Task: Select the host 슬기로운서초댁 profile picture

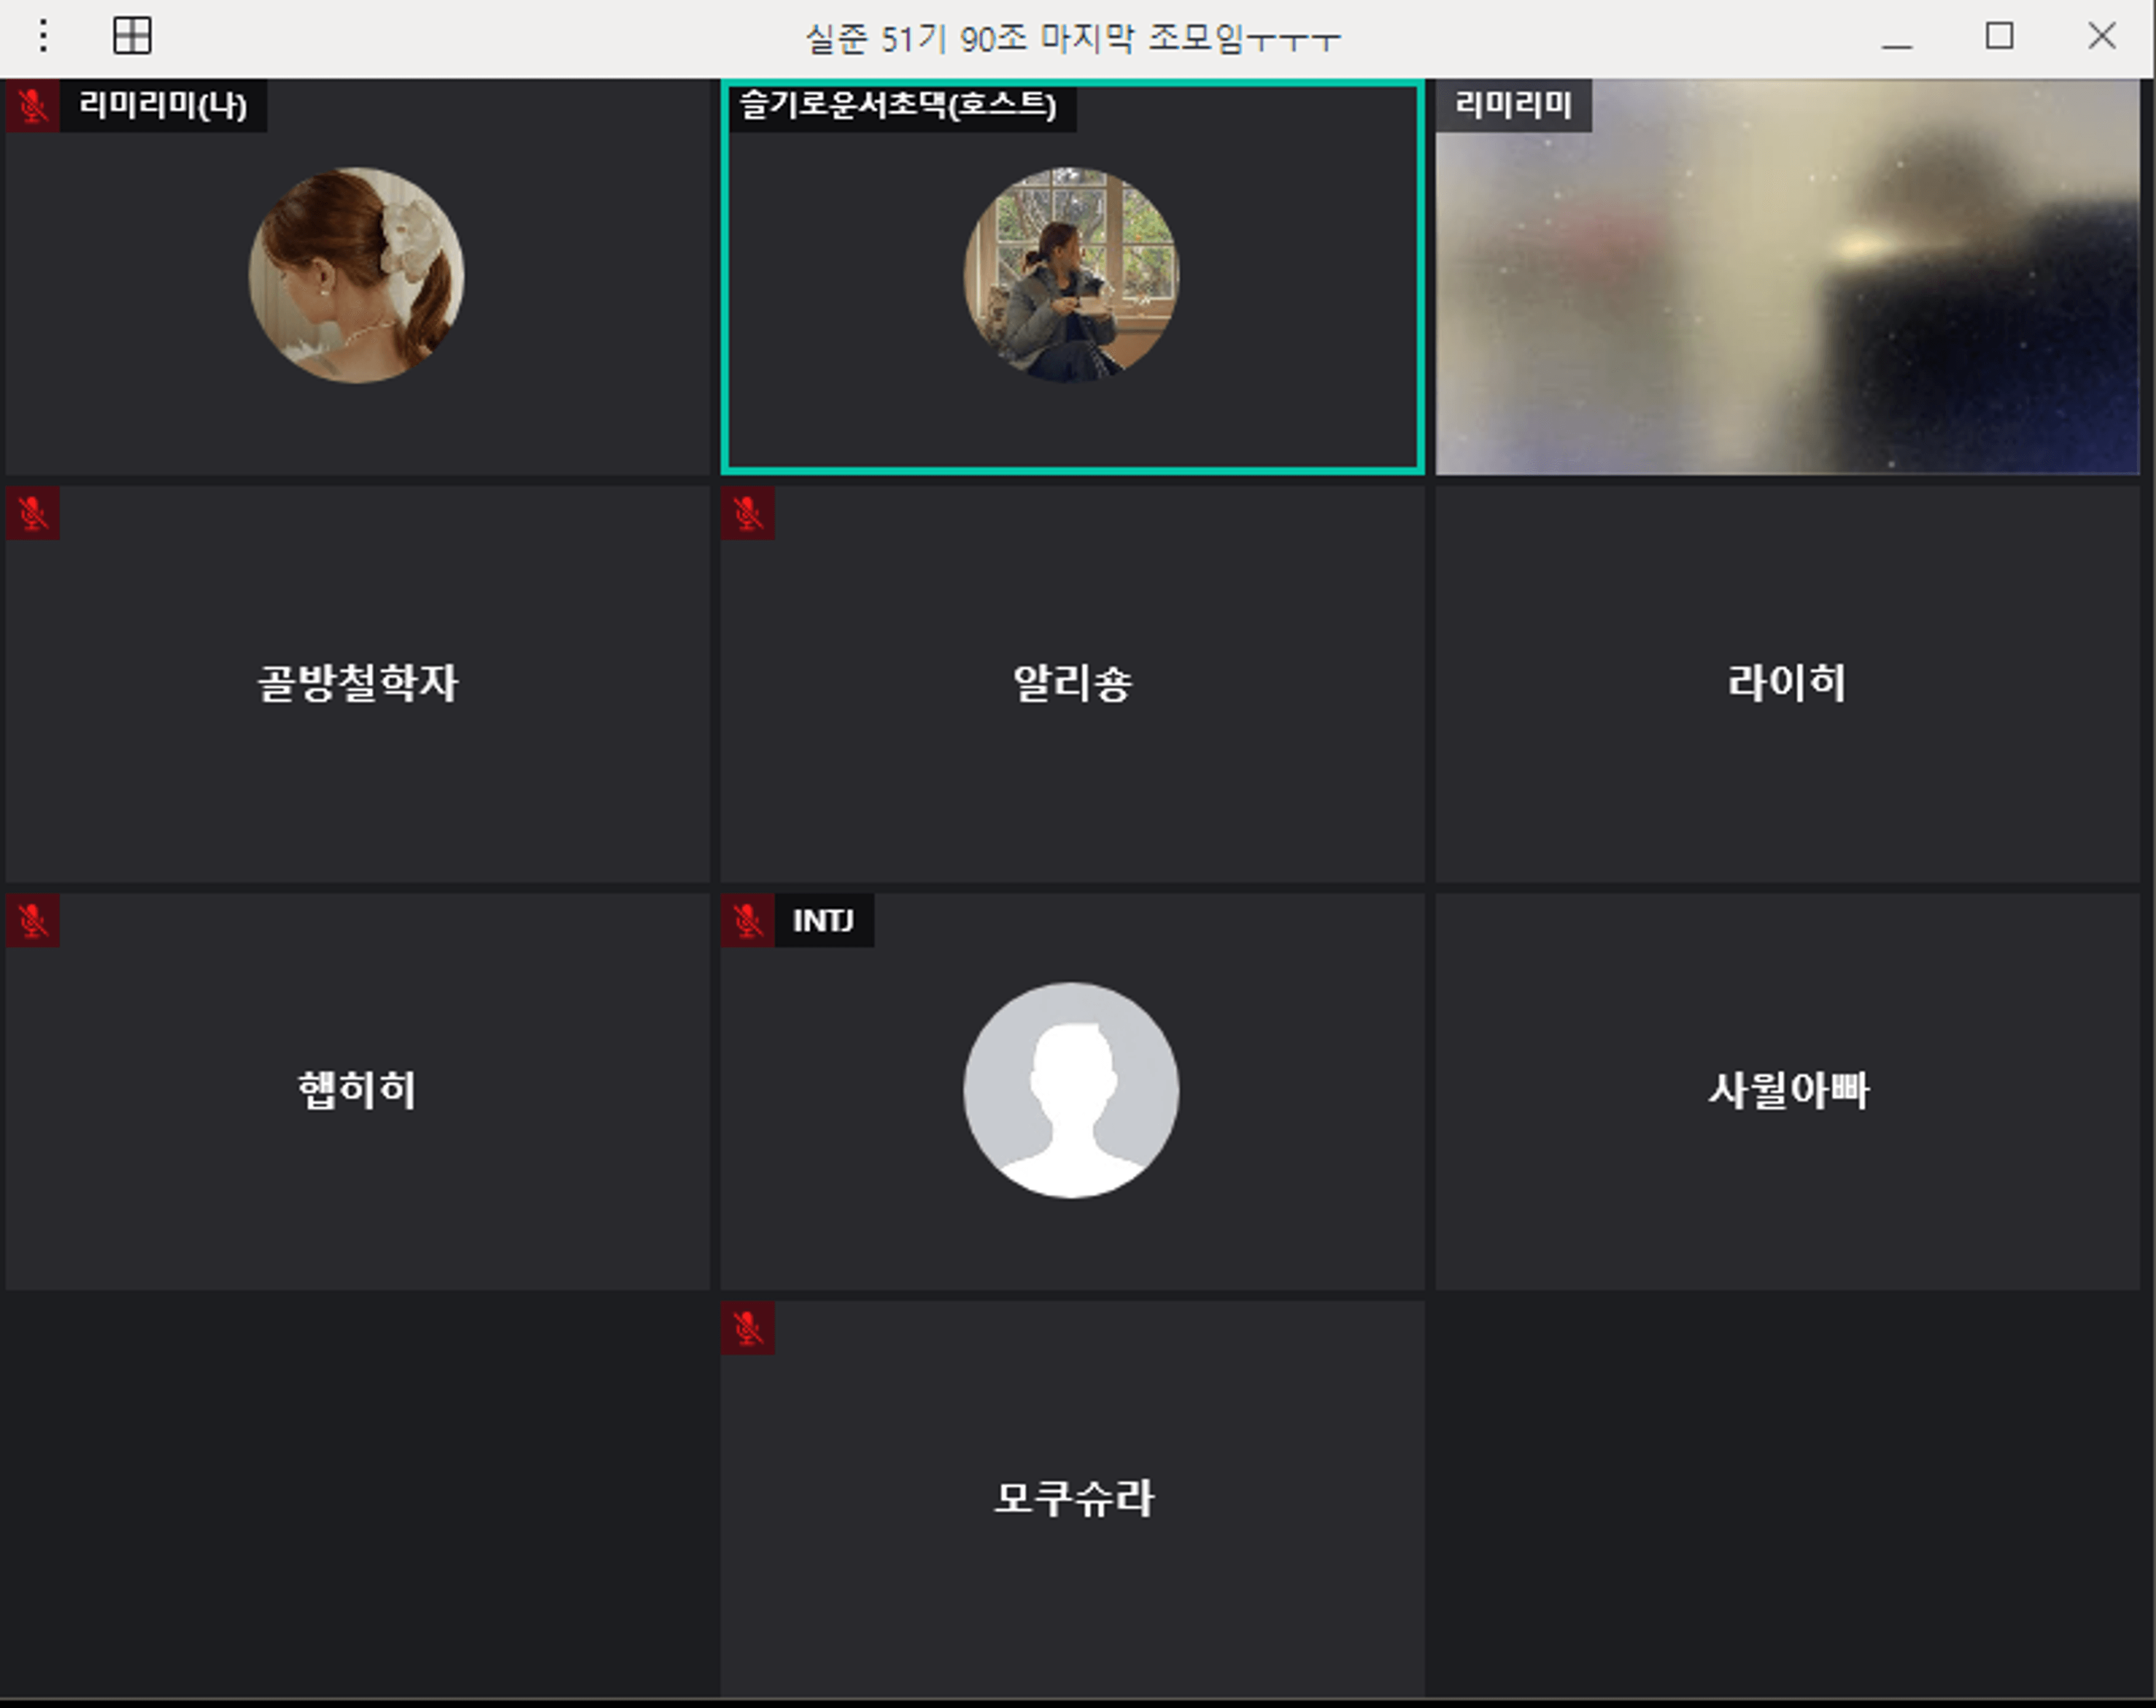Action: [1071, 275]
